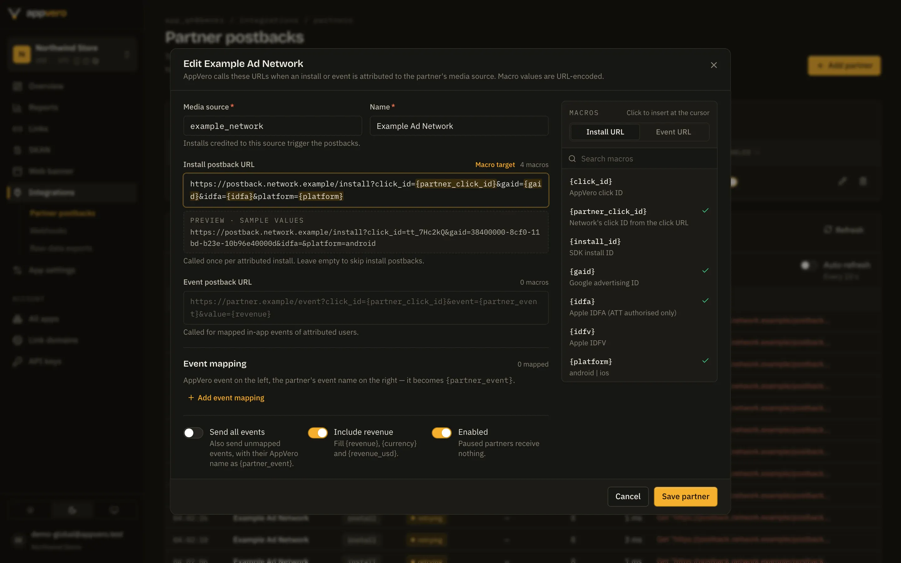Close the Edit Example Ad Network dialog
The height and width of the screenshot is (563, 901).
coord(713,65)
